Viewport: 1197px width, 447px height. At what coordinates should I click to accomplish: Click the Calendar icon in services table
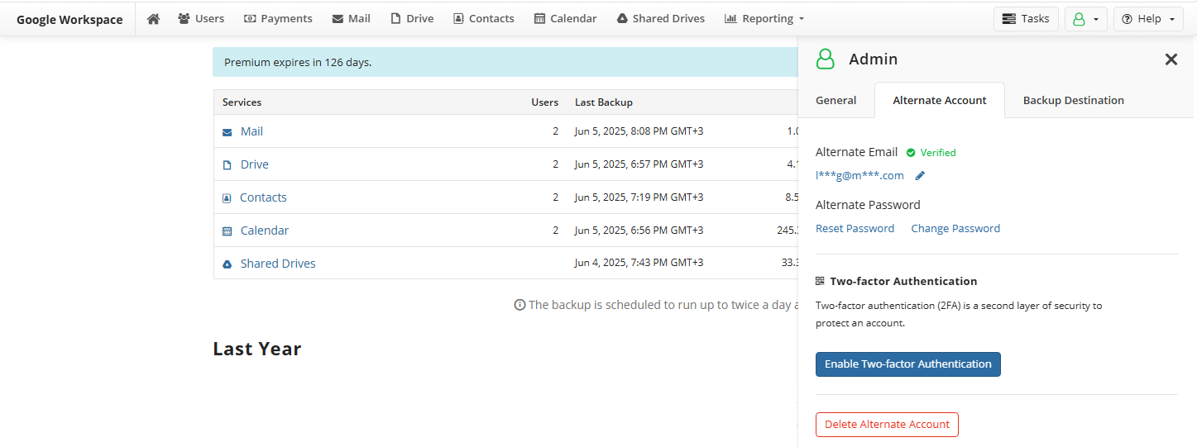[227, 231]
